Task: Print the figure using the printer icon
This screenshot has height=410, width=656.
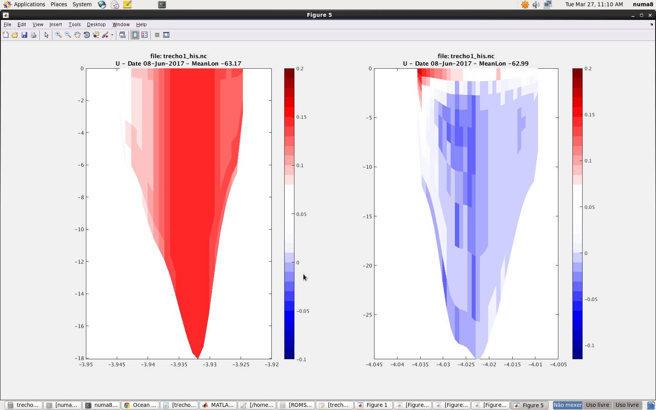Action: [x=34, y=35]
